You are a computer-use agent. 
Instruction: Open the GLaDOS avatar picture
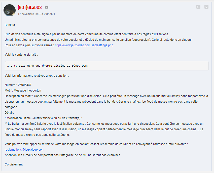(10, 11)
